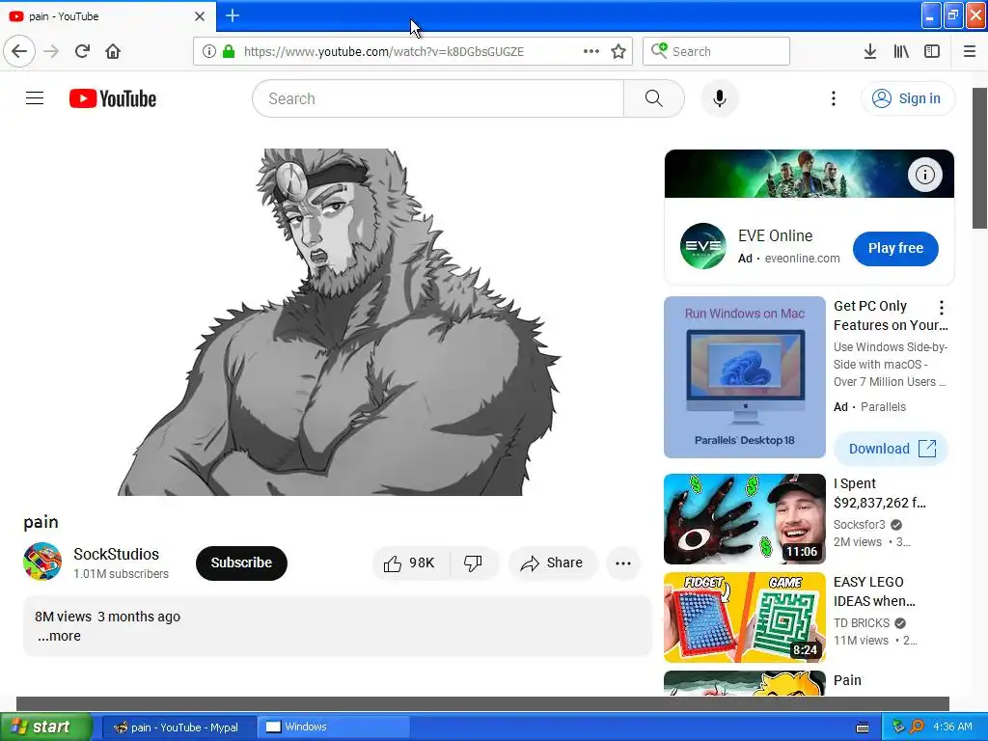Click the green system tray icon next to the magnifier
The image size is (988, 741).
[898, 727]
